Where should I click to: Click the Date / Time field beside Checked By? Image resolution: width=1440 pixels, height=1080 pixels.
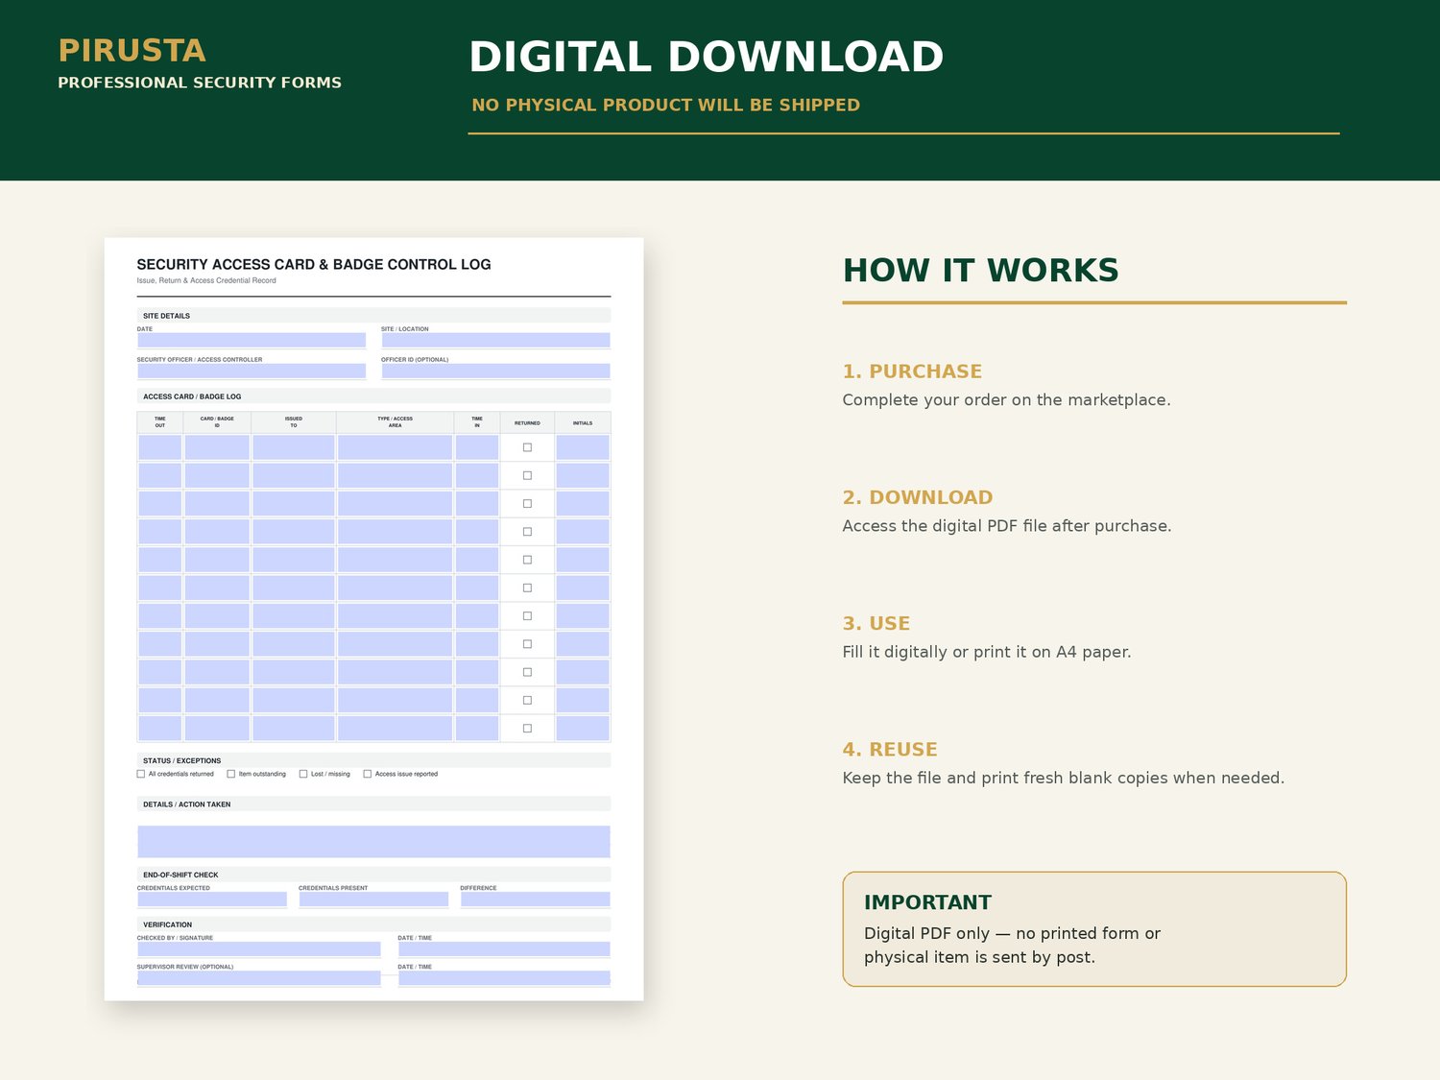click(x=504, y=948)
